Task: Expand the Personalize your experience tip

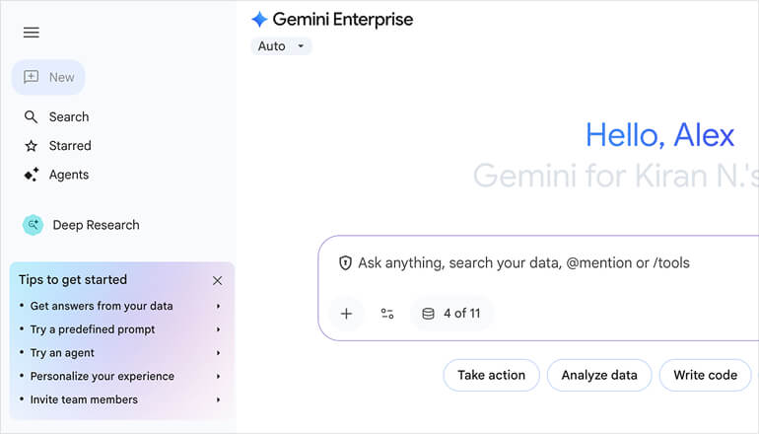Action: (218, 376)
